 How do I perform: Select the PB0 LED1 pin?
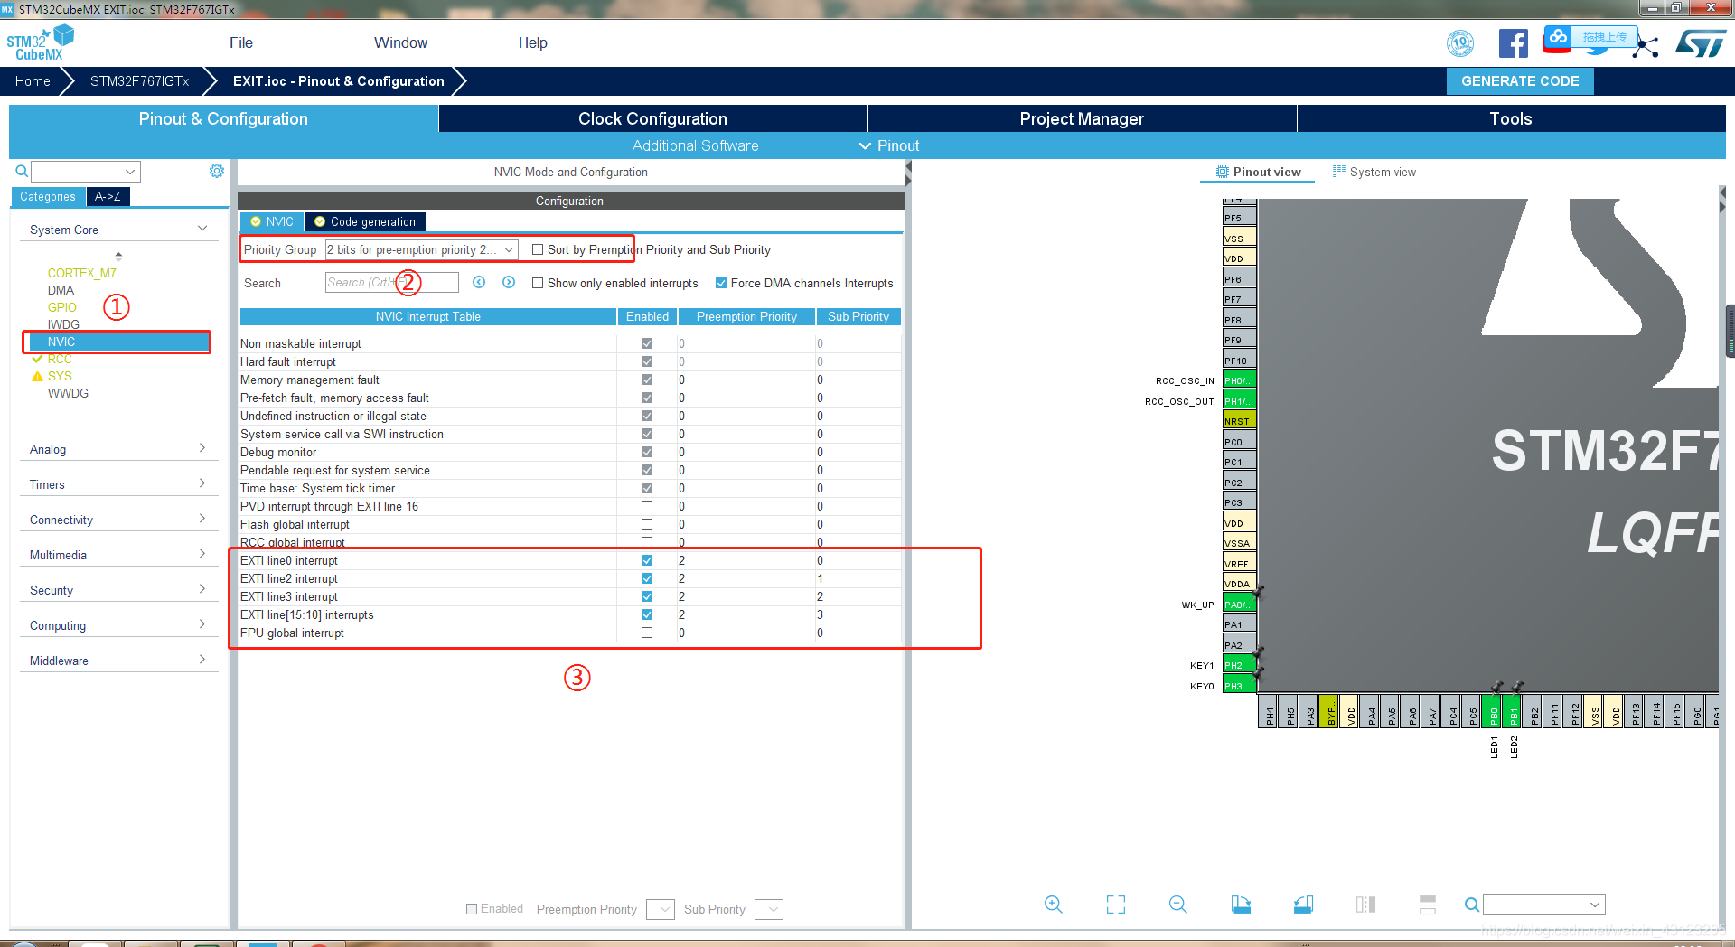pyautogui.click(x=1494, y=711)
